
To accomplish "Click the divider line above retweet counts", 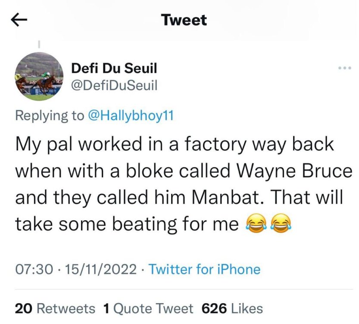I will pyautogui.click(x=184, y=289).
